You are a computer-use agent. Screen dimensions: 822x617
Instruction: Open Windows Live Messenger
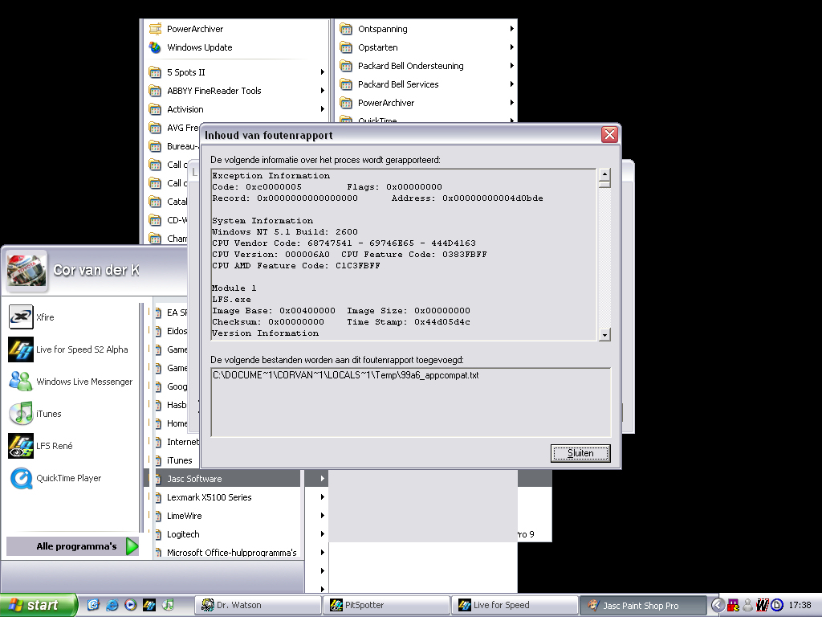(71, 382)
